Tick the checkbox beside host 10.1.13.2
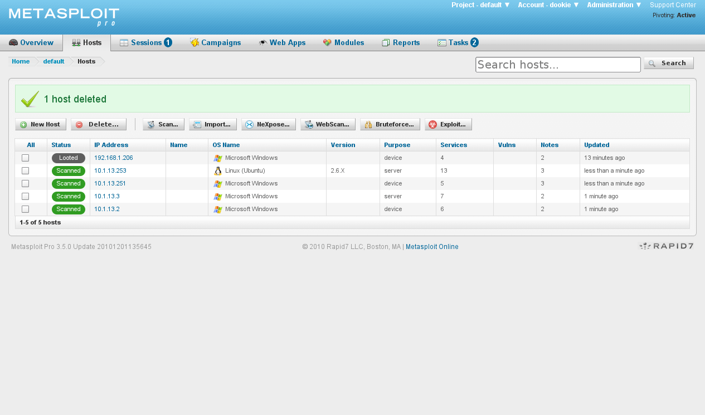The image size is (705, 415). (25, 209)
